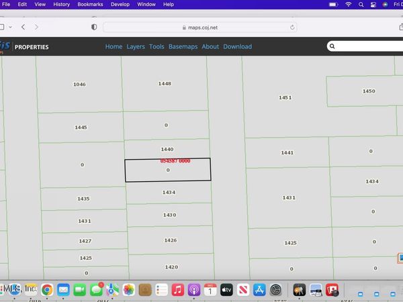Click the Home link in the navbar
403x302 pixels.
(x=114, y=47)
